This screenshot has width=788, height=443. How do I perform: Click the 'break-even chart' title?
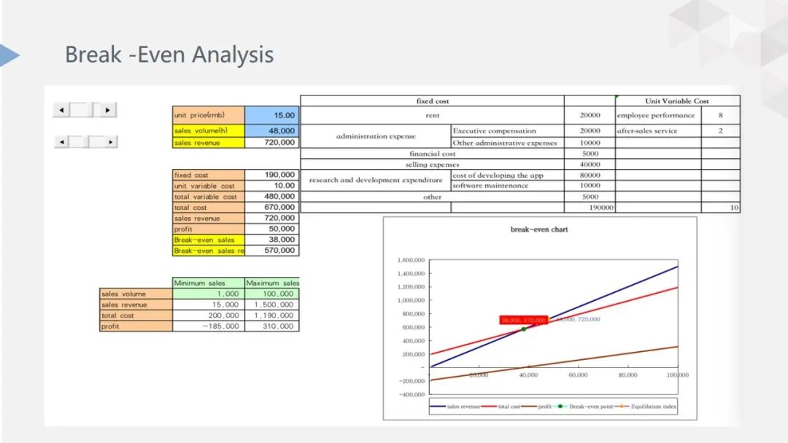pyautogui.click(x=538, y=230)
